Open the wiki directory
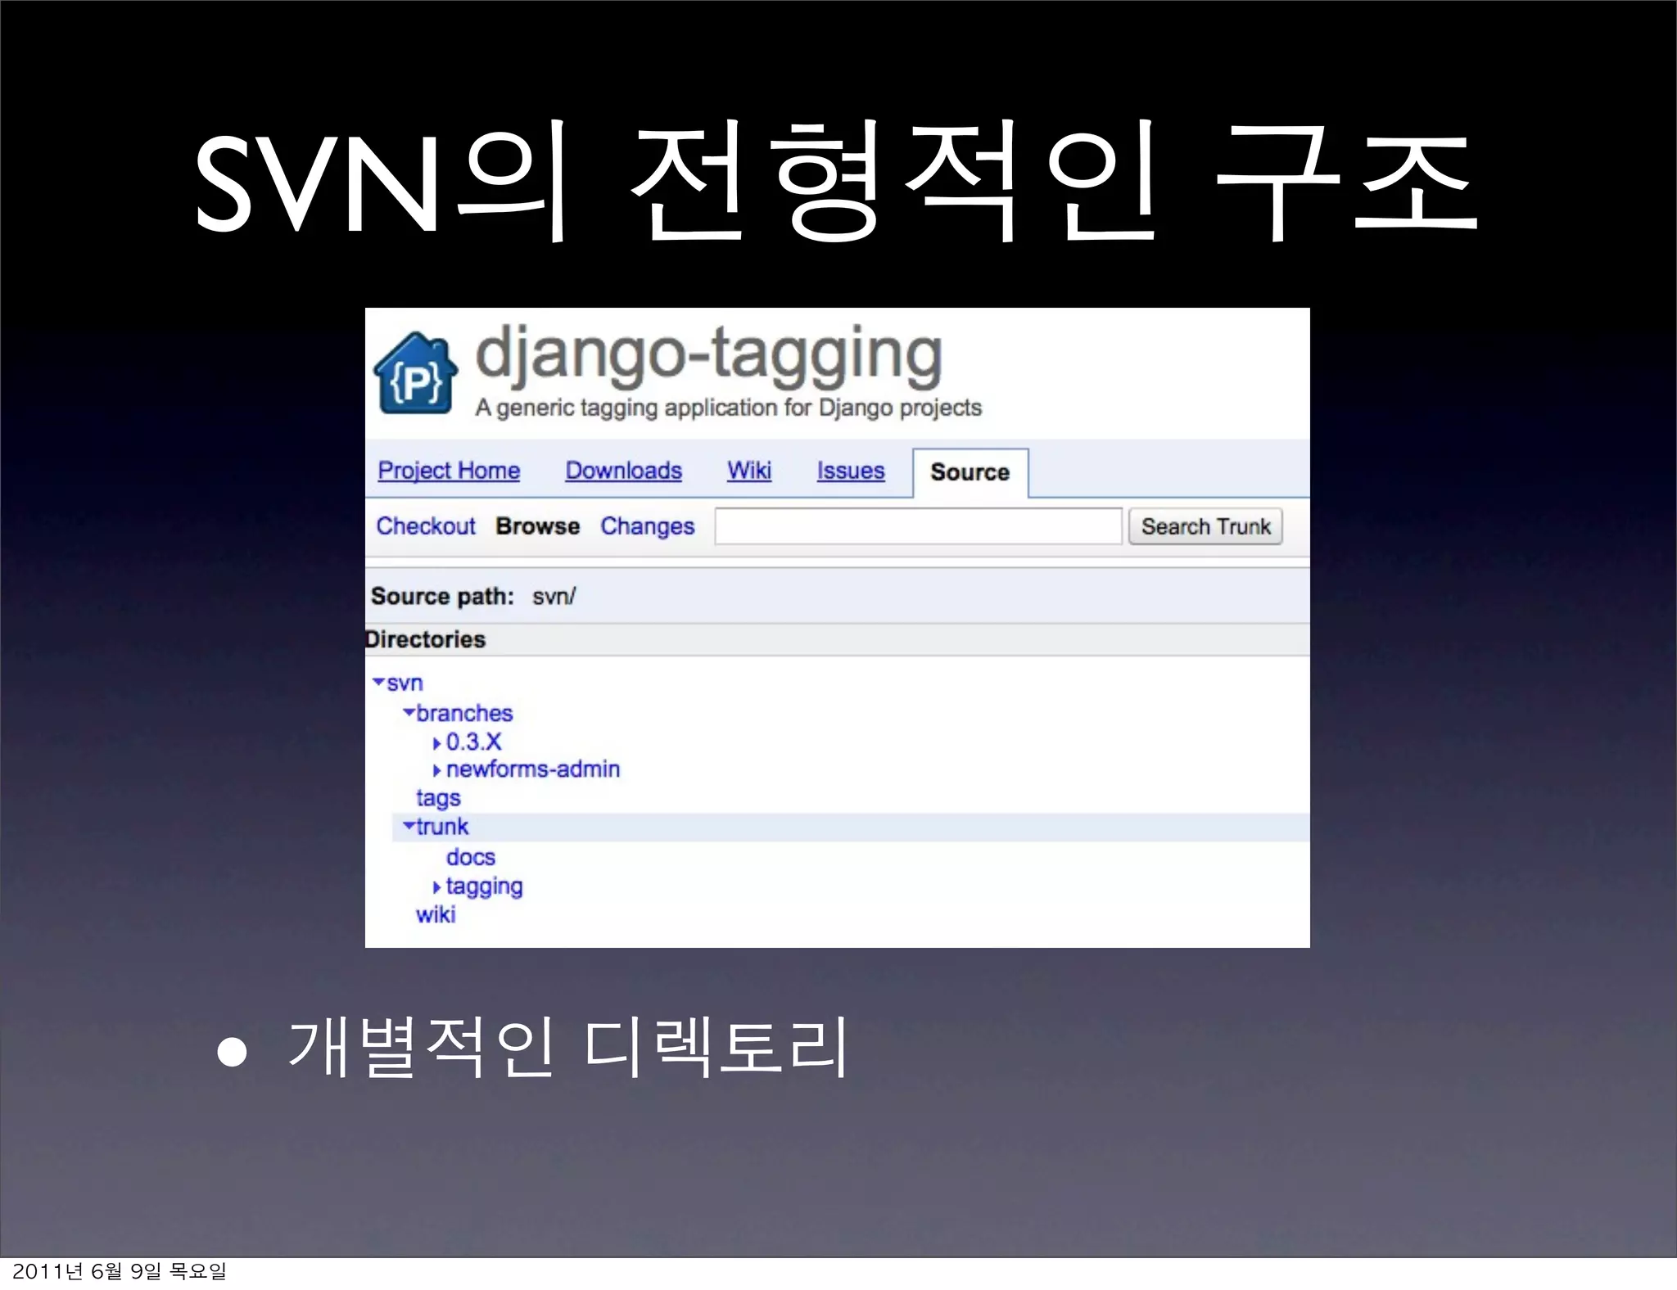Image resolution: width=1677 pixels, height=1290 pixels. click(436, 914)
